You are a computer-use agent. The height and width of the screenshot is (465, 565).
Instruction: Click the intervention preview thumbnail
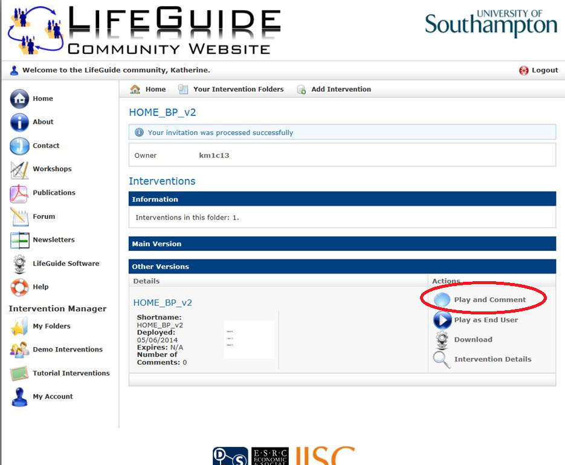249,339
